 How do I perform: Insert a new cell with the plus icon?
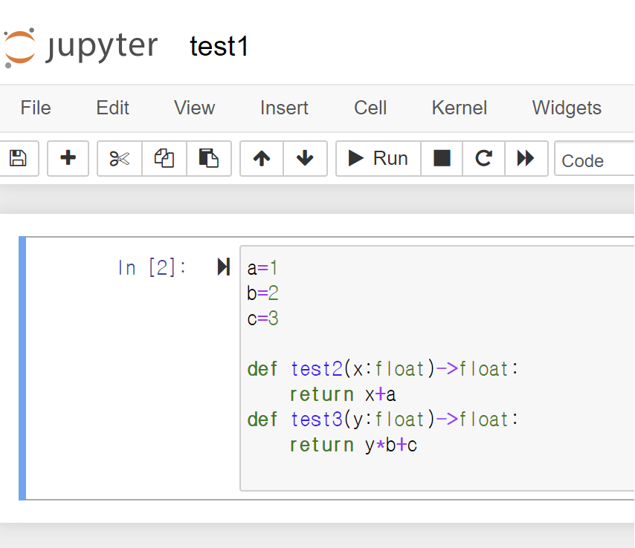coord(68,158)
